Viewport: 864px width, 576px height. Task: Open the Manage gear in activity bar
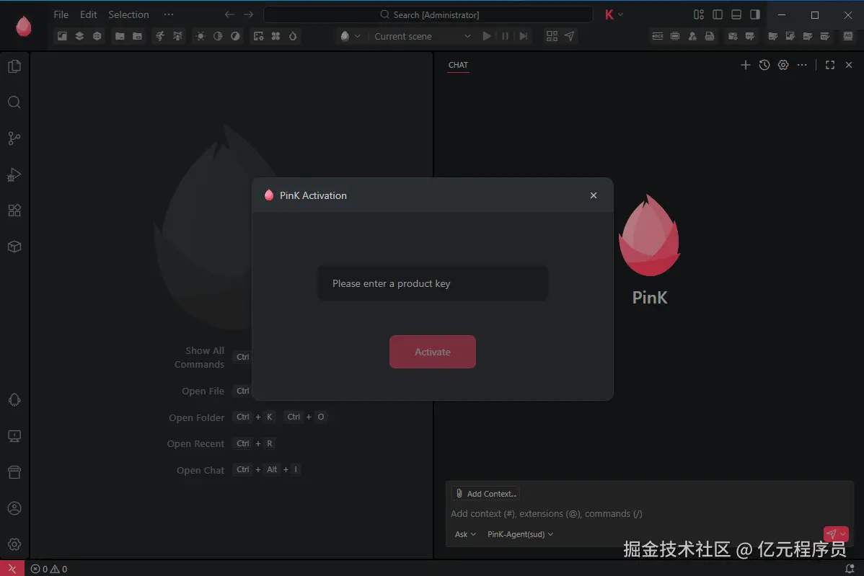point(14,544)
